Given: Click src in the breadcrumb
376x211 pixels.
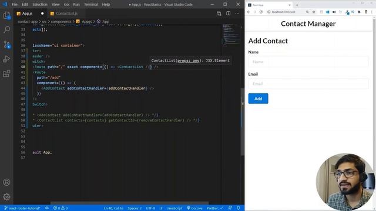Looking at the screenshot, I should point(44,22).
